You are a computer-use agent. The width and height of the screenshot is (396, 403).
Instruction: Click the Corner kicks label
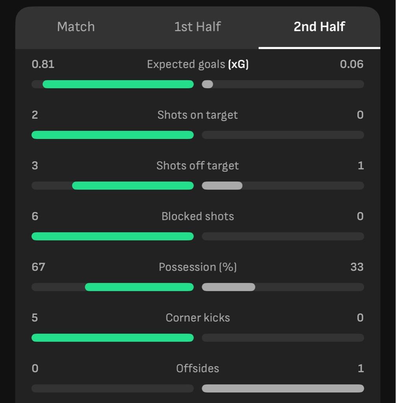coord(198,318)
